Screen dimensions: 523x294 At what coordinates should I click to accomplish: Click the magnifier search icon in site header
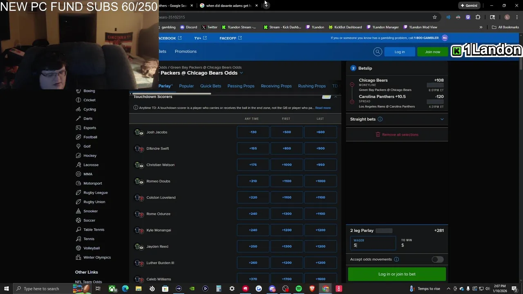(378, 52)
